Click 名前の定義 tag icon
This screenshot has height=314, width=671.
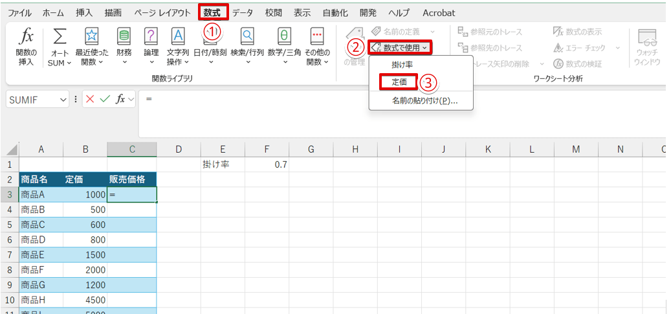point(376,31)
